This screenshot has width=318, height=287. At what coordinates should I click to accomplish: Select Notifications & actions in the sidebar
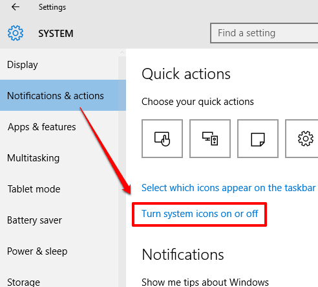[x=63, y=95]
